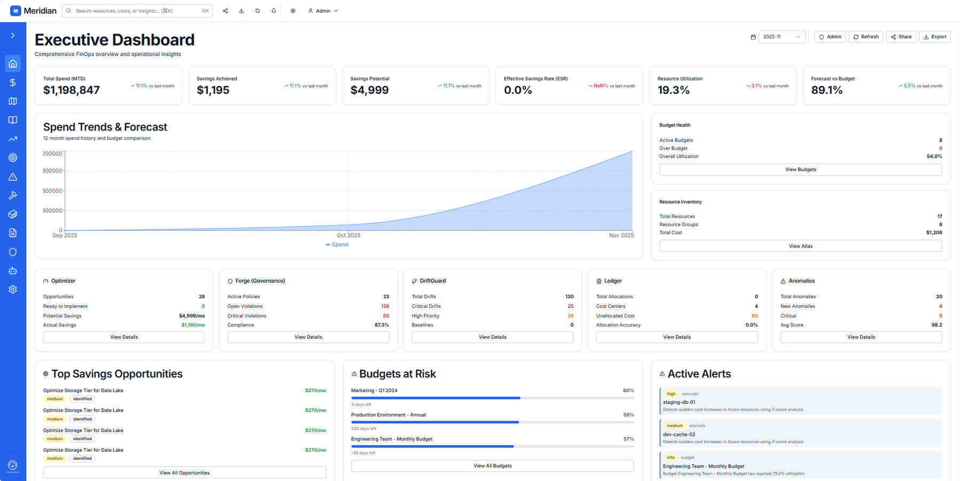Screen dimensions: 960x481
Task: Open the cube icon in the sidebar
Action: [x=13, y=214]
